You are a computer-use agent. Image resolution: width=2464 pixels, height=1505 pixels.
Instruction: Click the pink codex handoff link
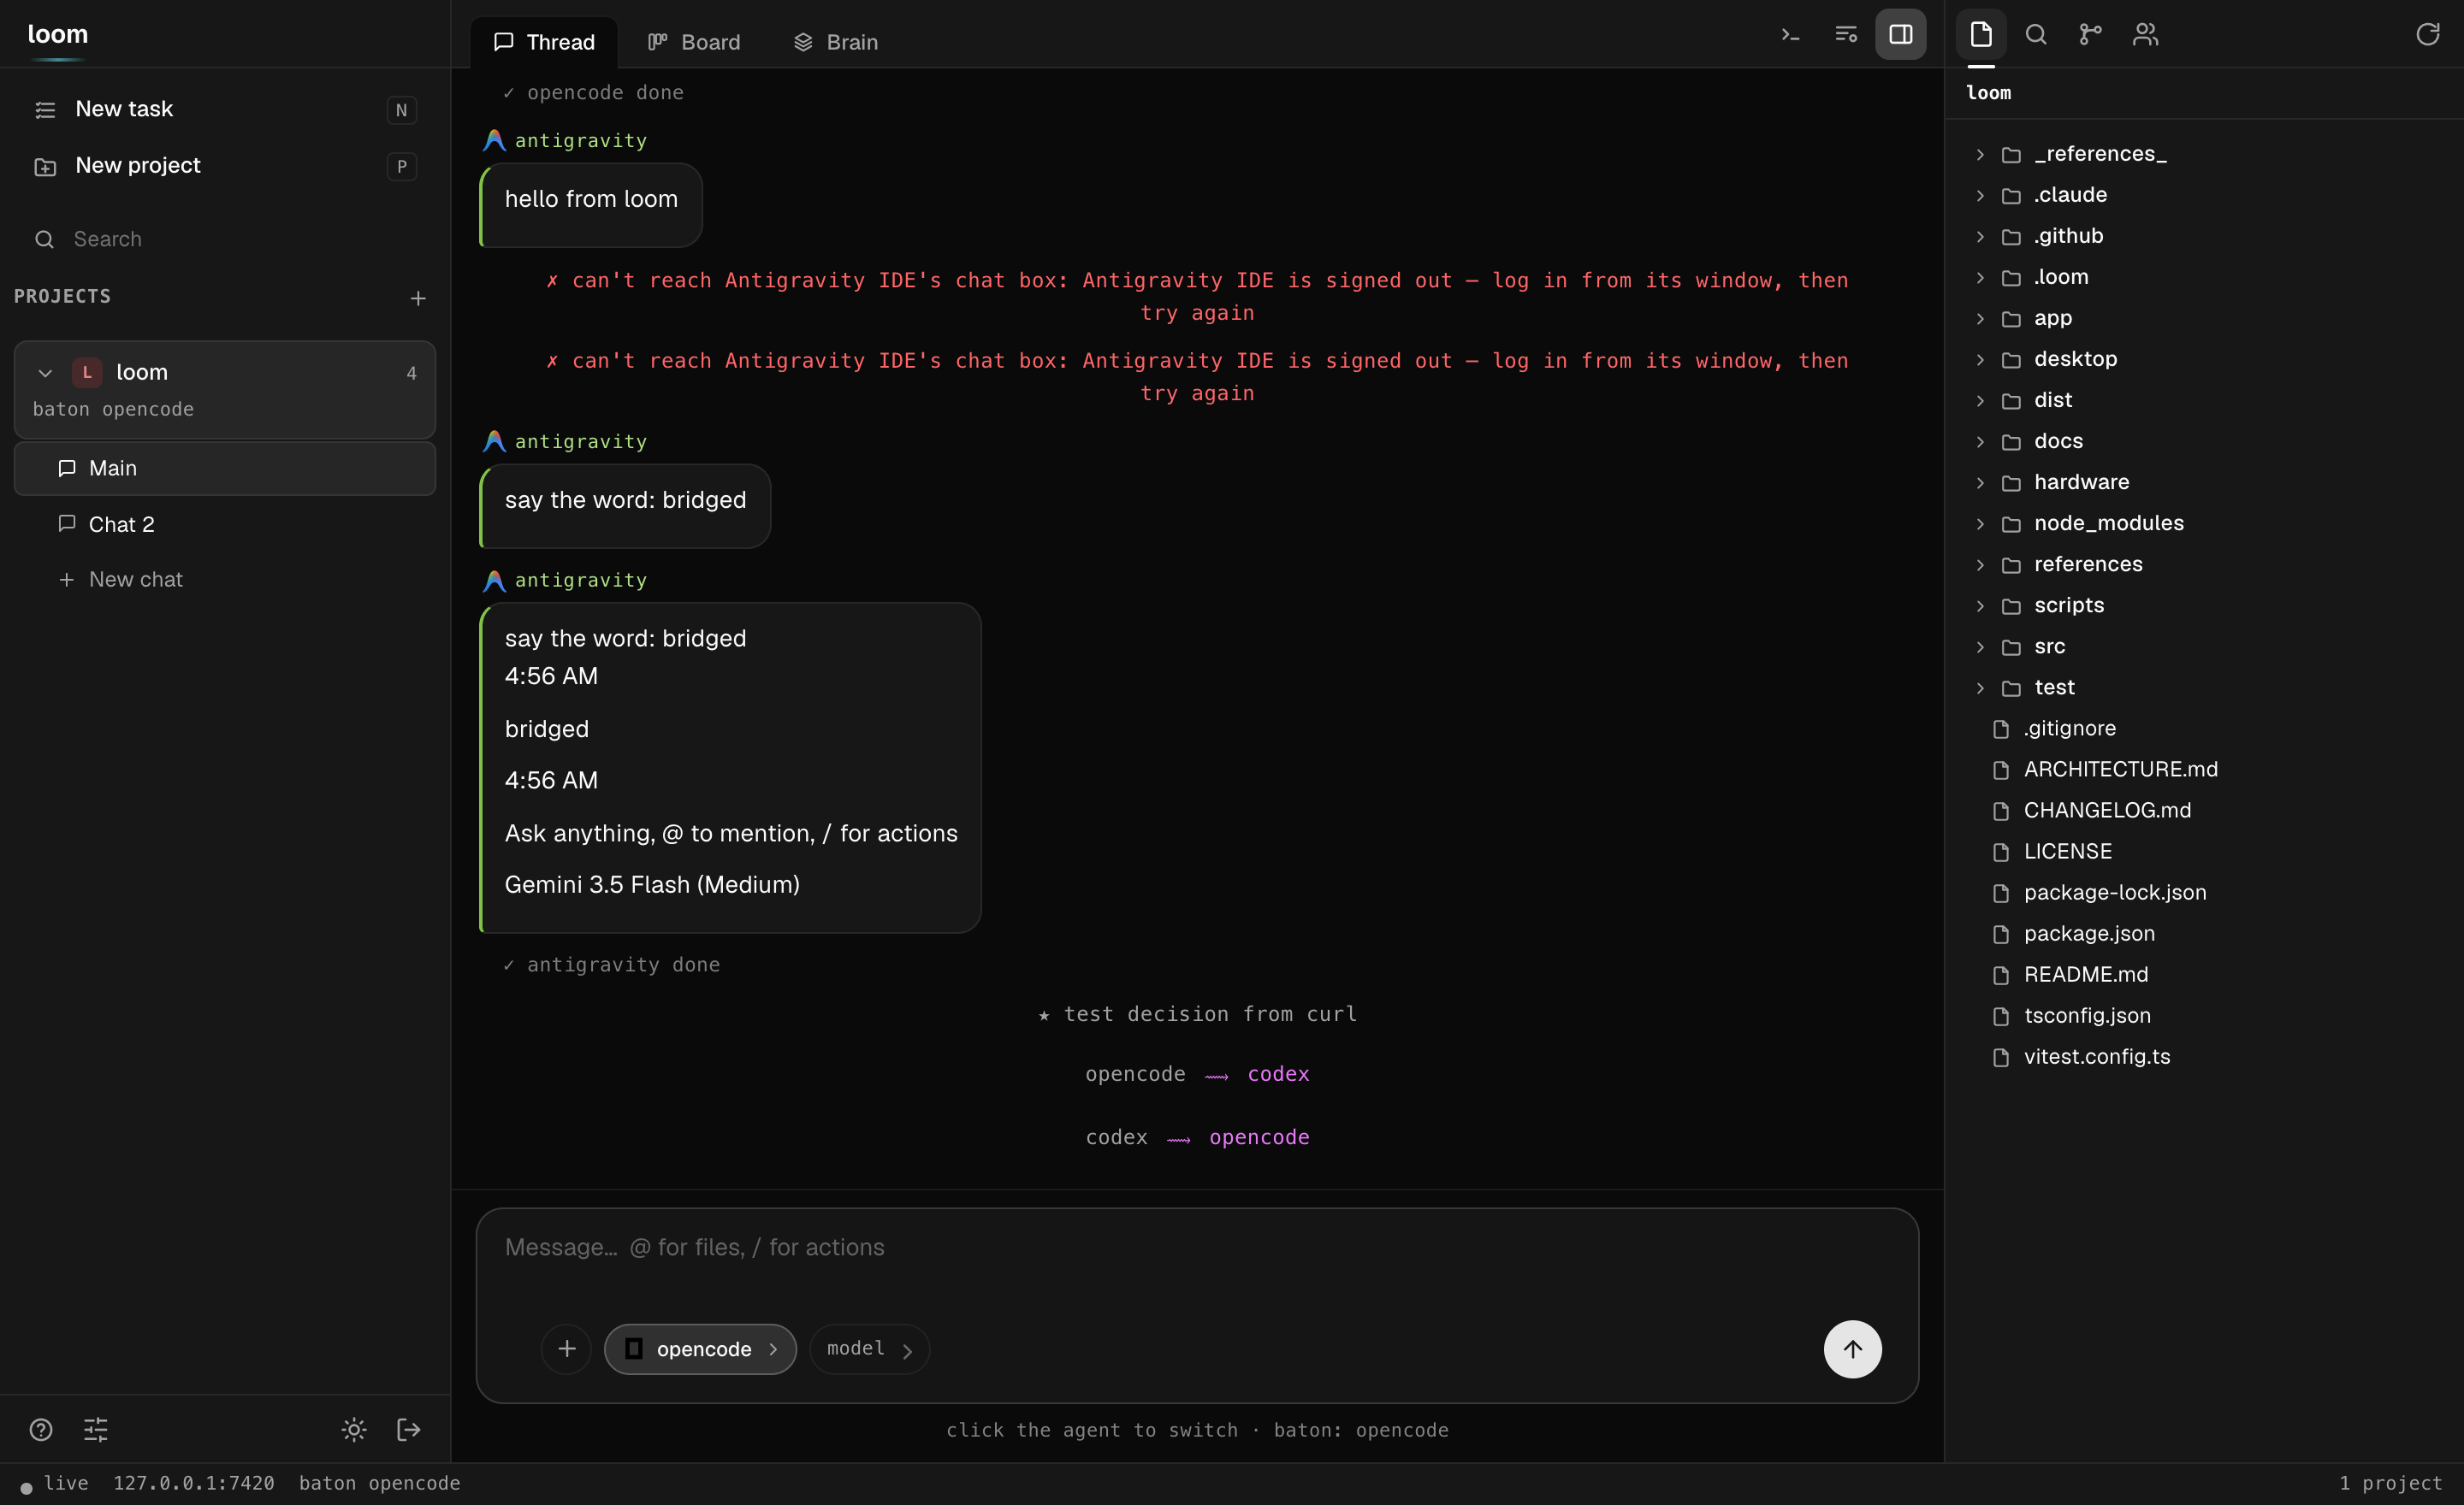click(1278, 1074)
